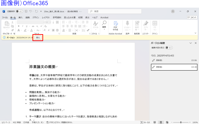Switch to the レイアウト tab
Viewport: 199px width, 124px height.
point(46,18)
